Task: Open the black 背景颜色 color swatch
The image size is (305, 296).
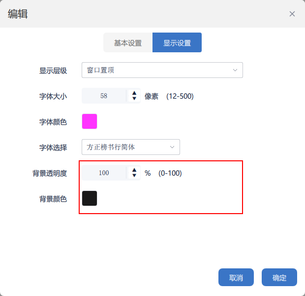Action: click(x=90, y=198)
